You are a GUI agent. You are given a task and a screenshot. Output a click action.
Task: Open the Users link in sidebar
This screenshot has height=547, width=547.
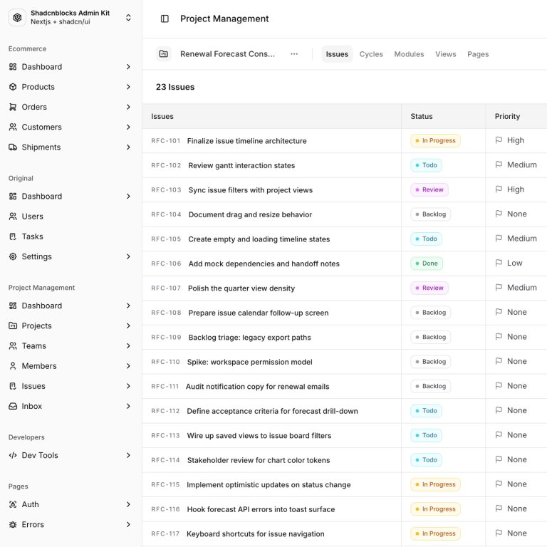(33, 217)
